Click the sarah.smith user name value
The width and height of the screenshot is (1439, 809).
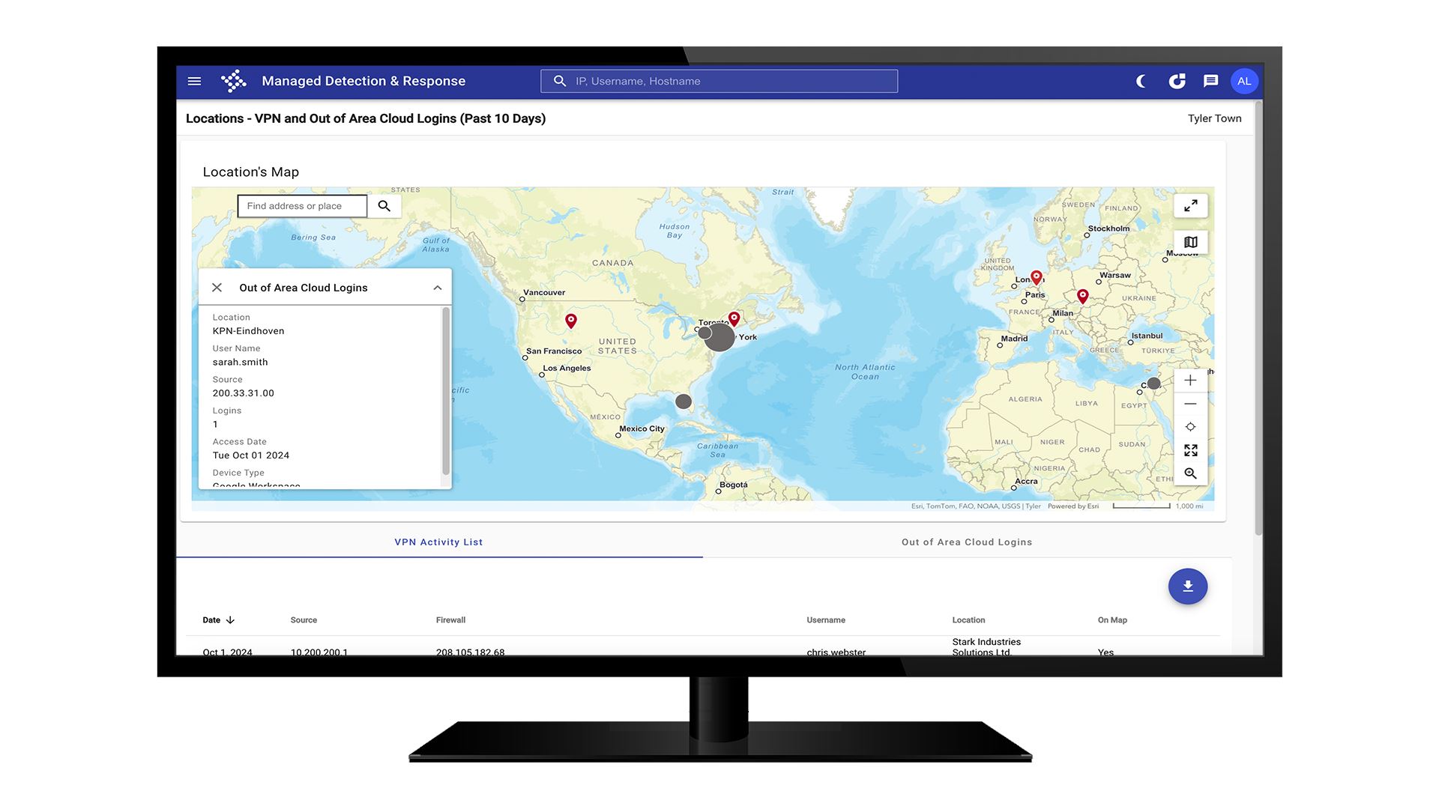click(240, 362)
